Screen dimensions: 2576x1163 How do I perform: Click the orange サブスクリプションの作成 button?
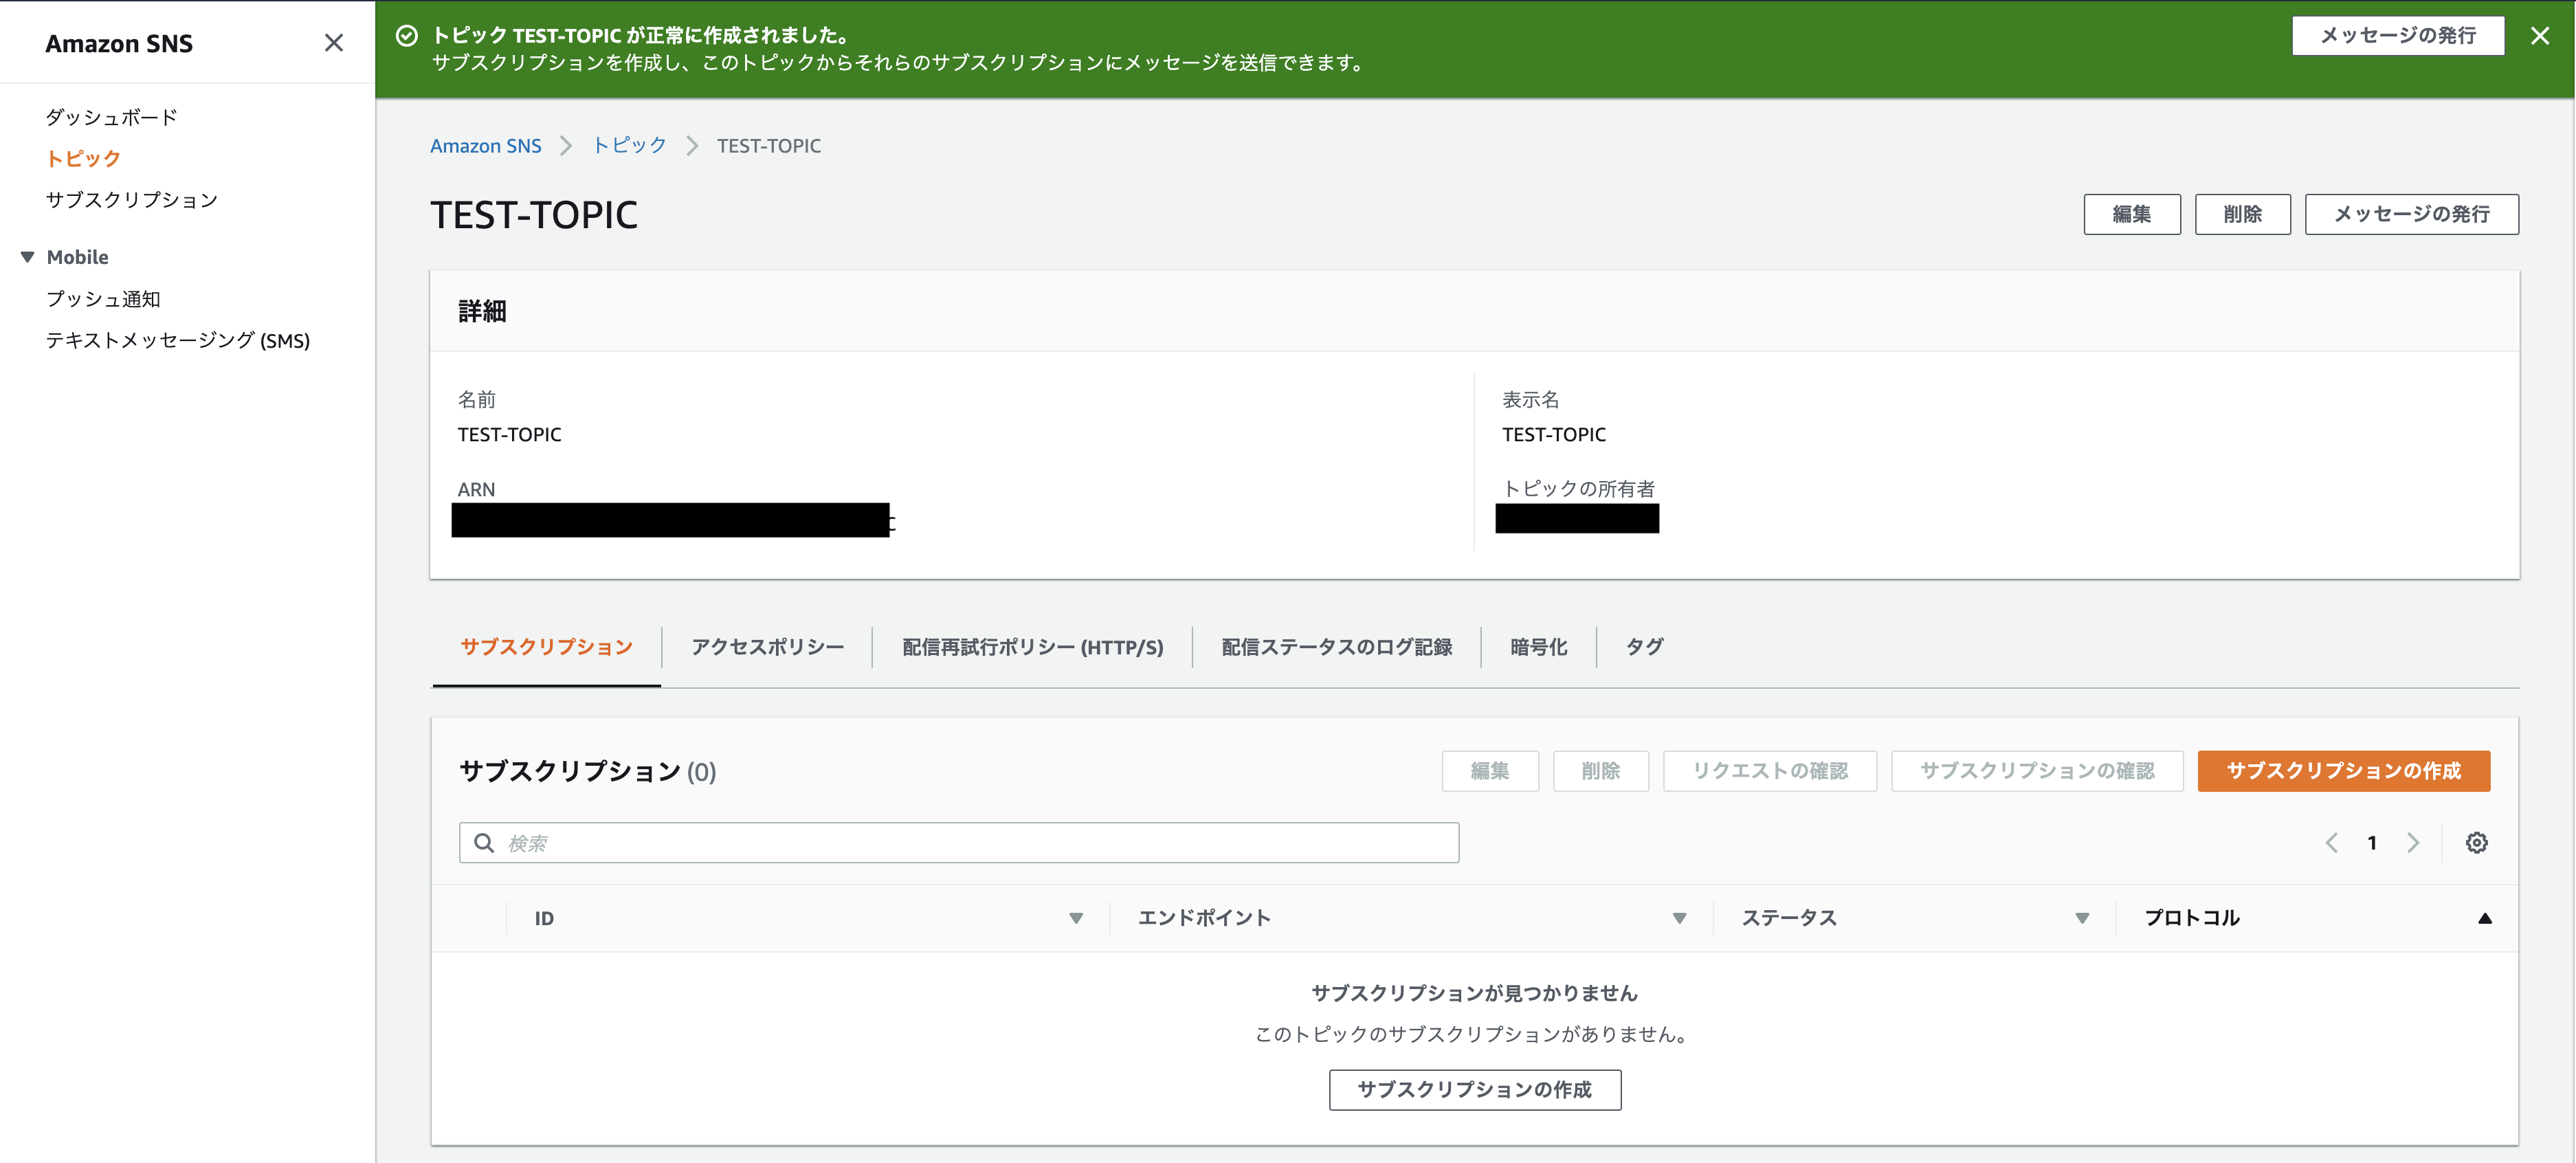tap(2343, 771)
